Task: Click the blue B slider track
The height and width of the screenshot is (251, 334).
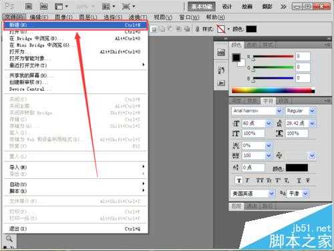Action: click(273, 78)
